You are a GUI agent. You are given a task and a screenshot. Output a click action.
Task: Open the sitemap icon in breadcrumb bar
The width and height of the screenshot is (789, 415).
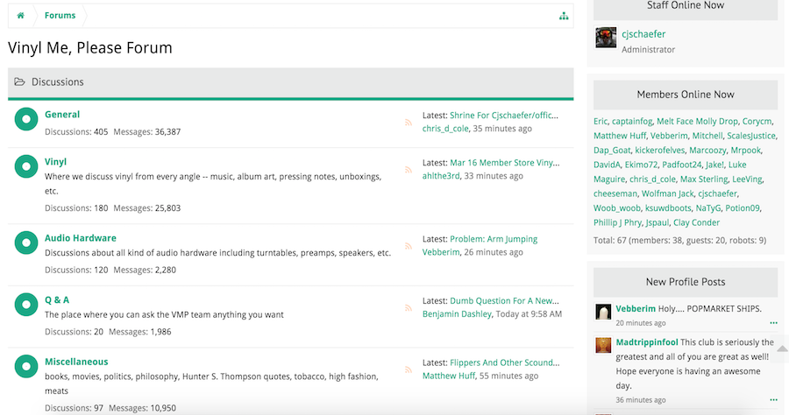(564, 16)
